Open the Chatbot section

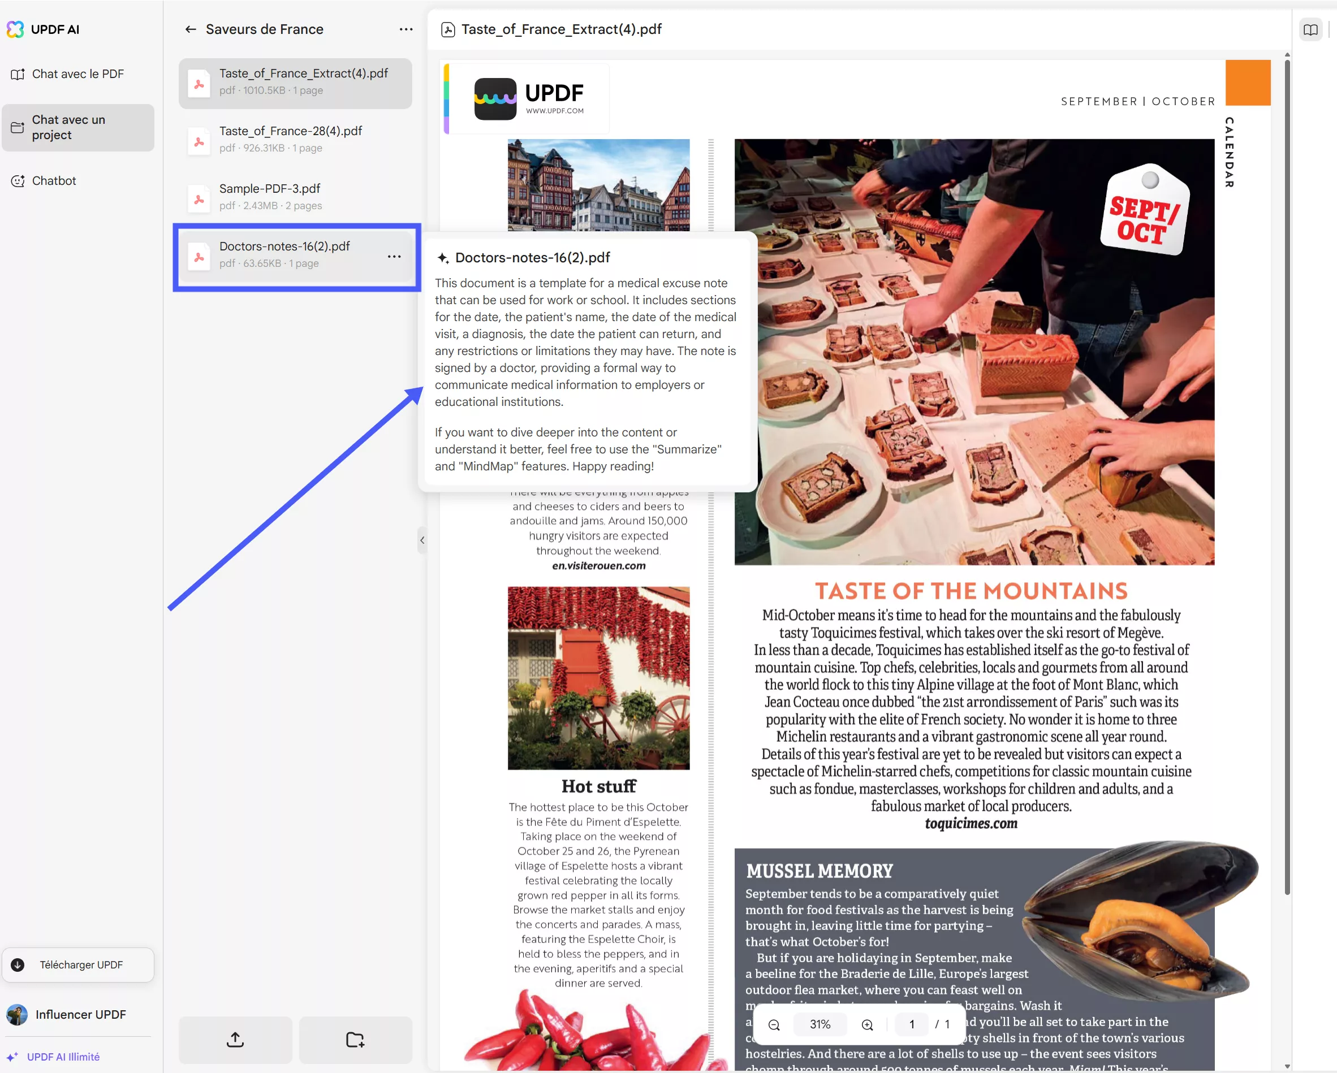pyautogui.click(x=54, y=180)
